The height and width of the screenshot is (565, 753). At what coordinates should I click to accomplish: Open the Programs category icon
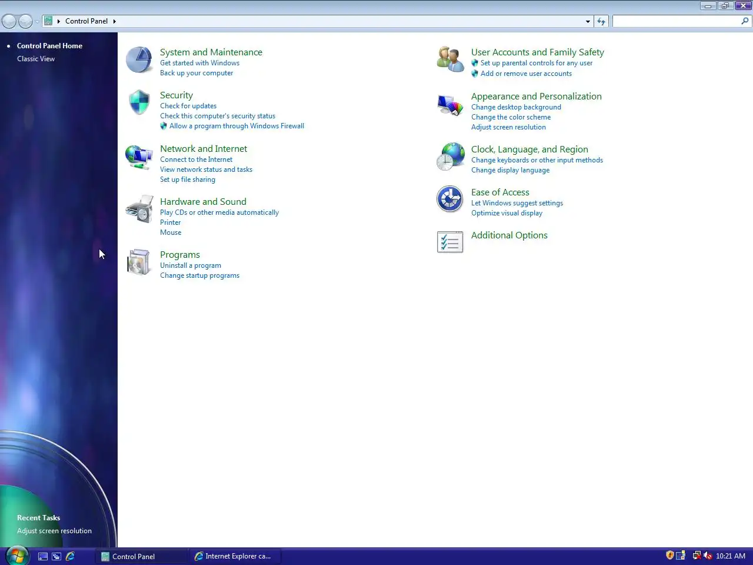[139, 262]
